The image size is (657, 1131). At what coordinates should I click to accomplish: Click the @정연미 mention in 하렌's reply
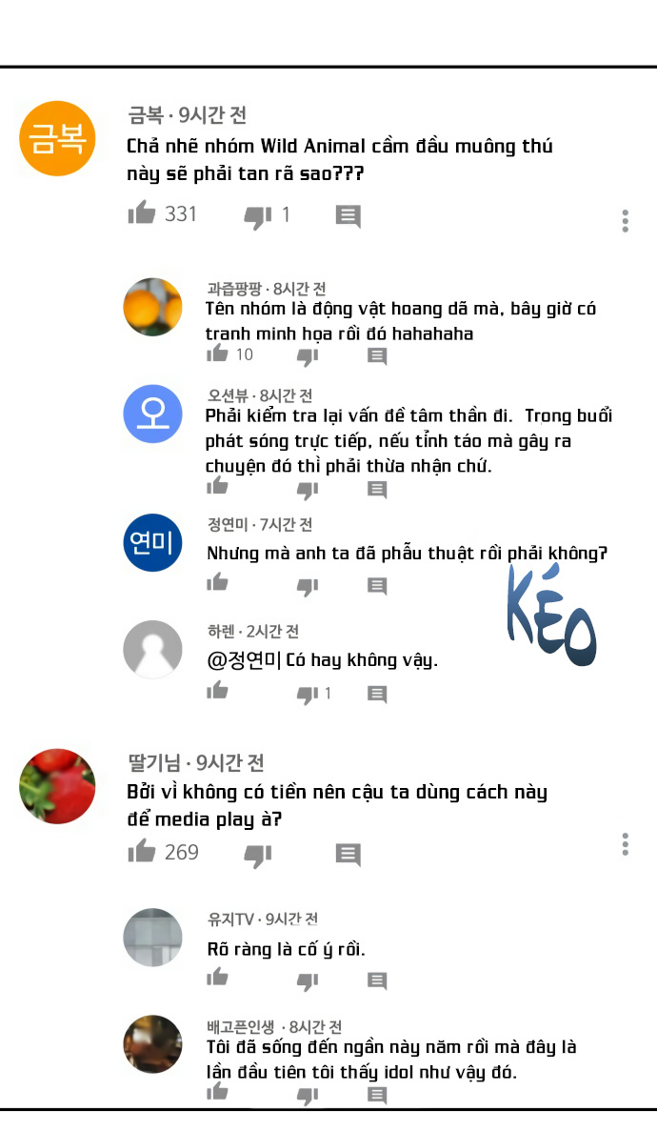(x=244, y=660)
